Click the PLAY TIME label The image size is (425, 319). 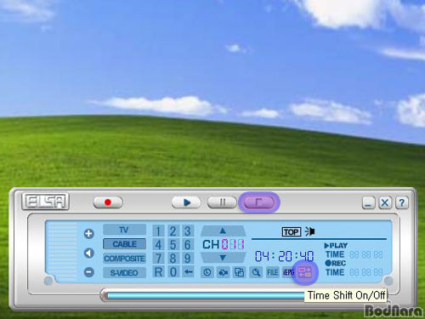click(x=336, y=250)
